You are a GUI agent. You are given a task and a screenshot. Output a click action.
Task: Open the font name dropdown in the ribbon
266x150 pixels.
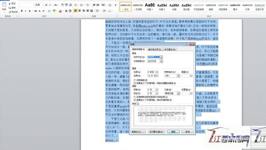pos(34,5)
